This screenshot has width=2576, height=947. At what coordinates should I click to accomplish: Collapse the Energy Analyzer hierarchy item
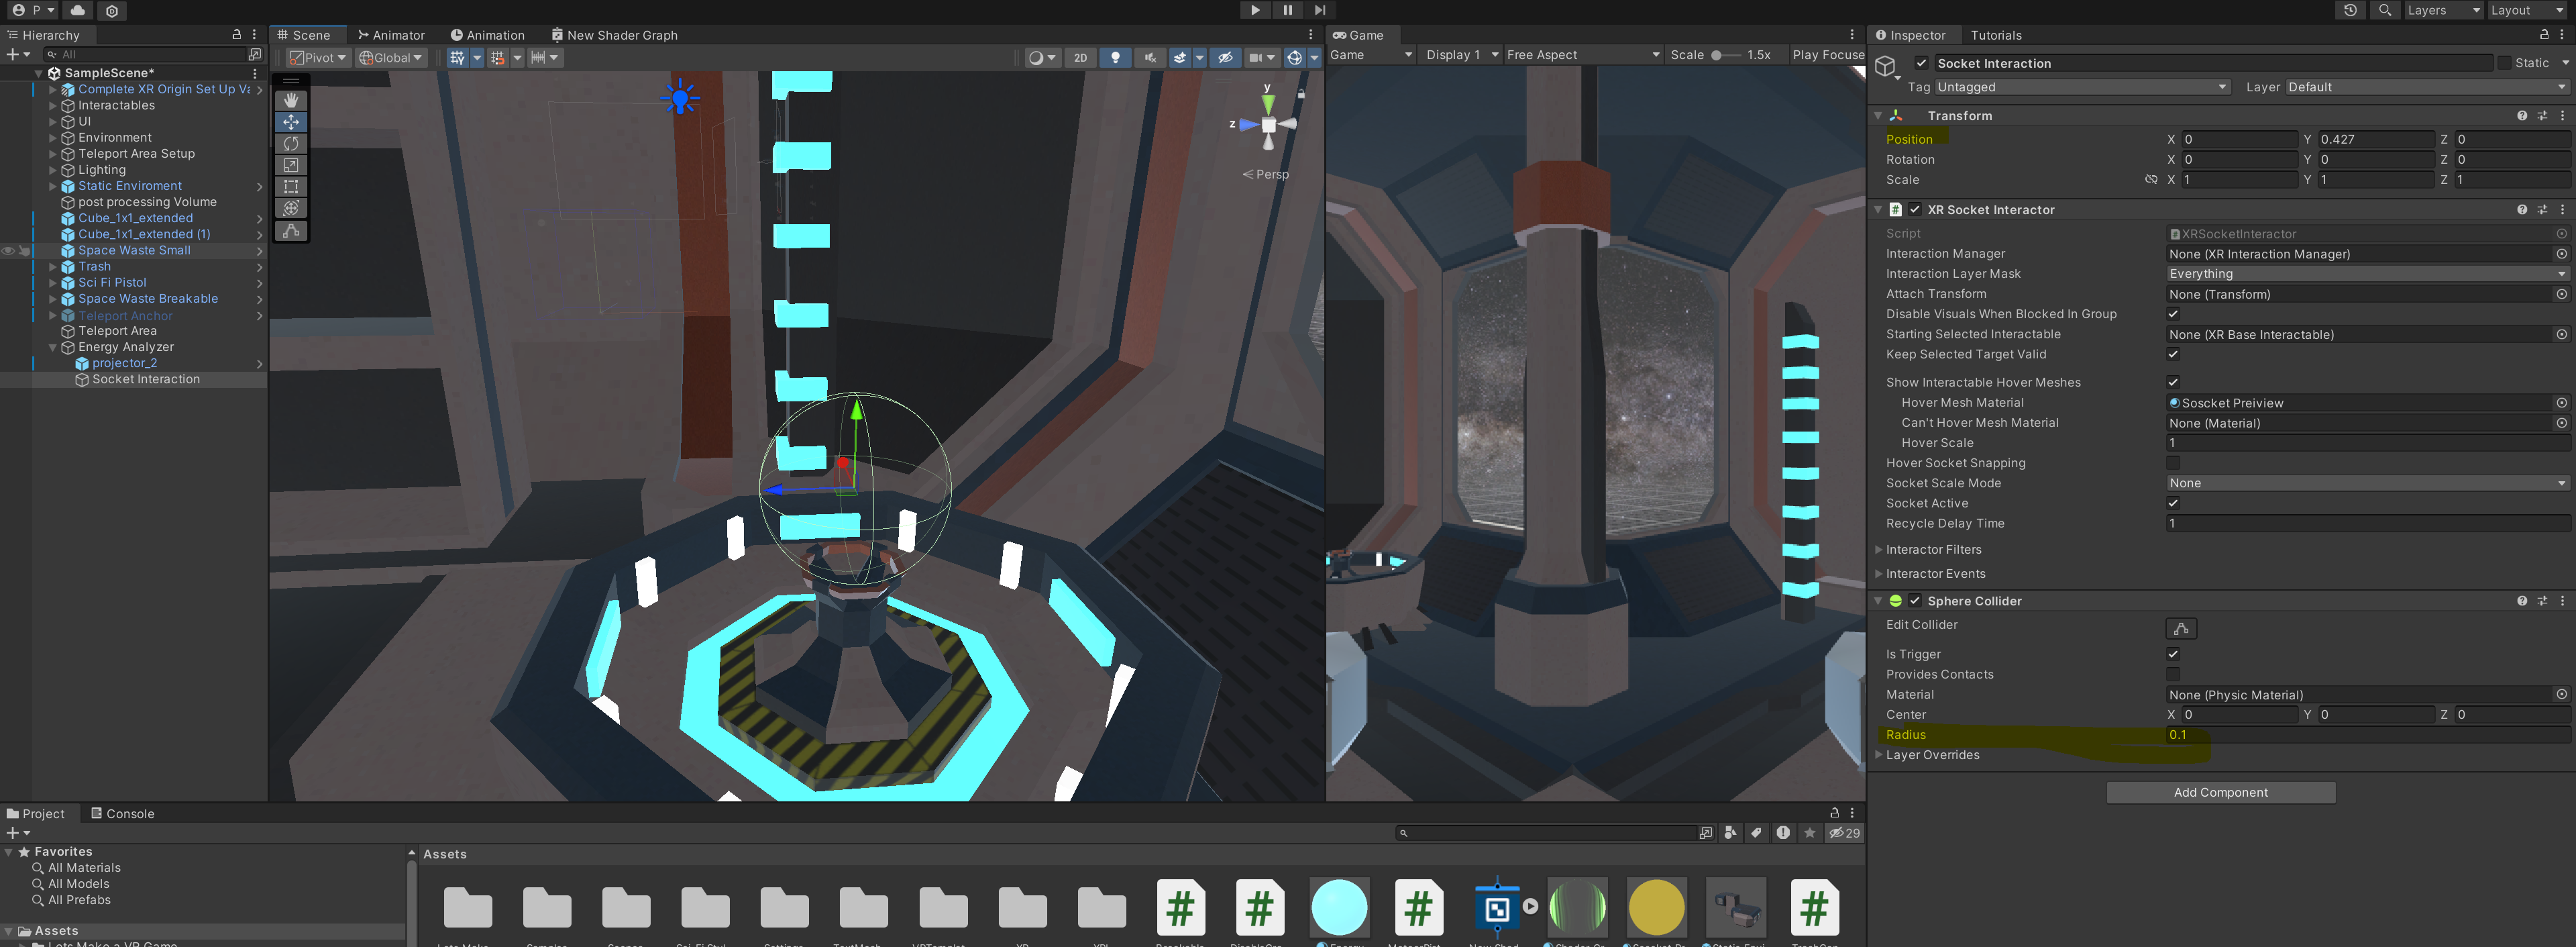click(x=53, y=347)
